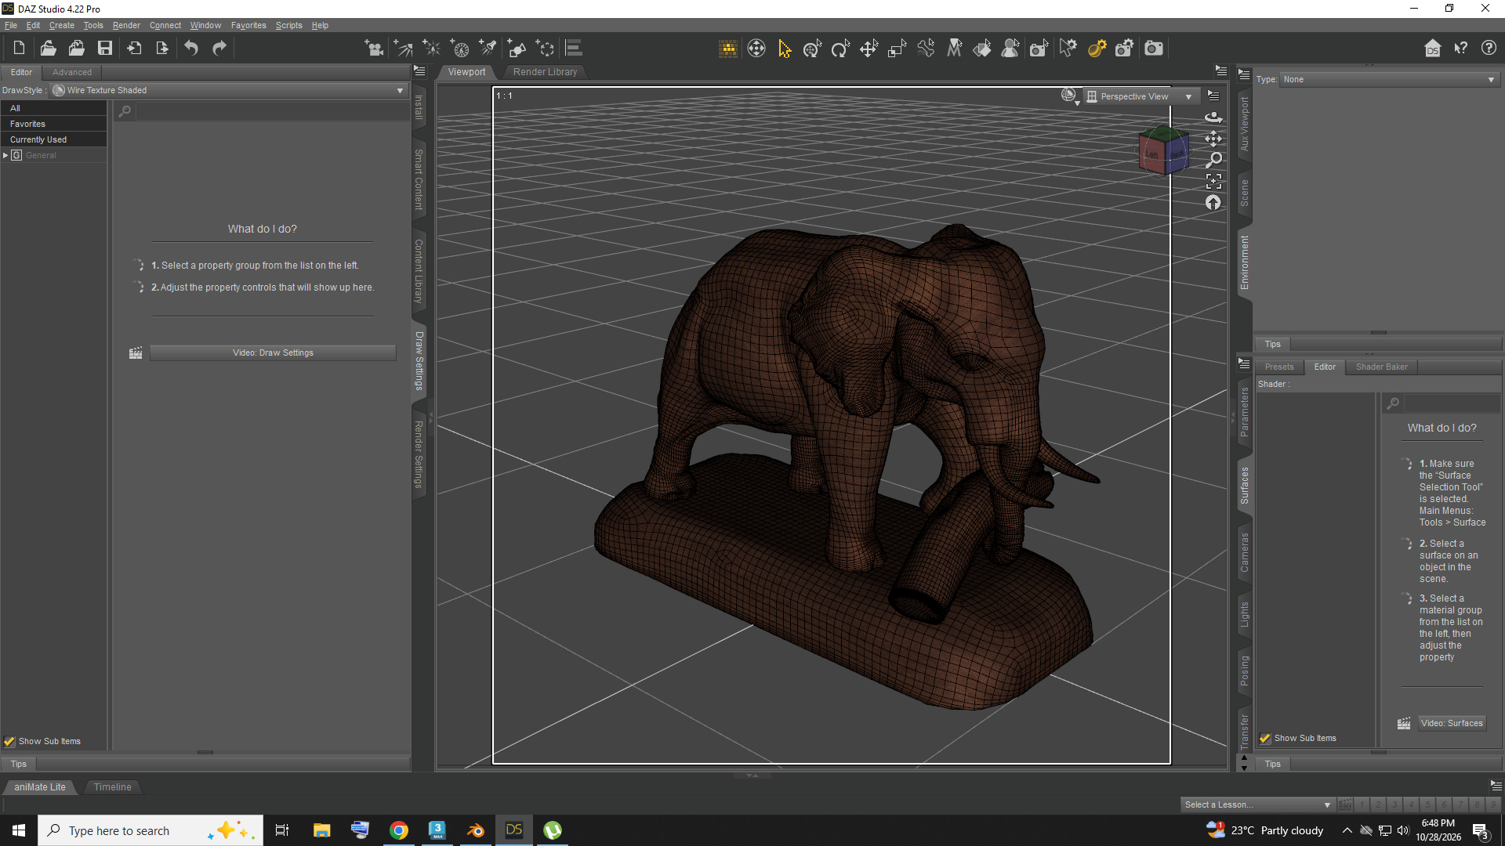This screenshot has height=846, width=1505.
Task: Open Draw Settings pane options menu
Action: click(x=419, y=71)
